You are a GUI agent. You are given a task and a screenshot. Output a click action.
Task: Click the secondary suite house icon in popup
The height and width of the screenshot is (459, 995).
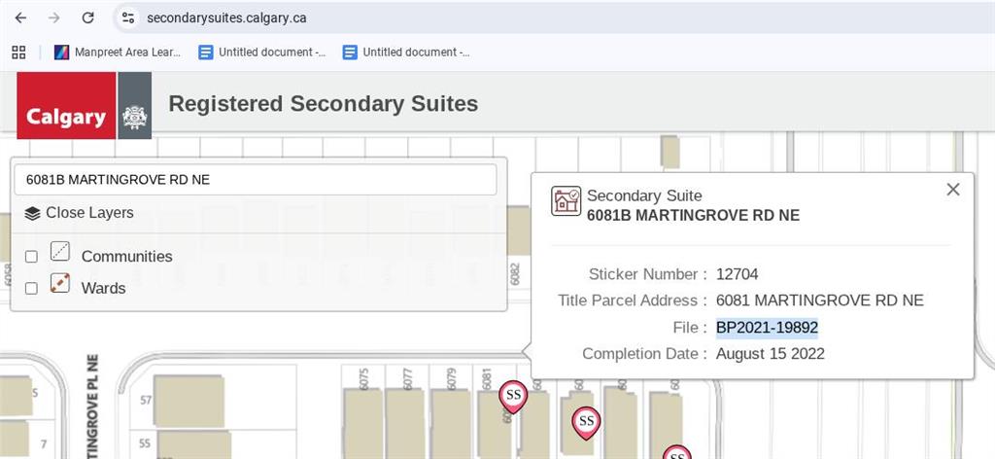pos(566,200)
